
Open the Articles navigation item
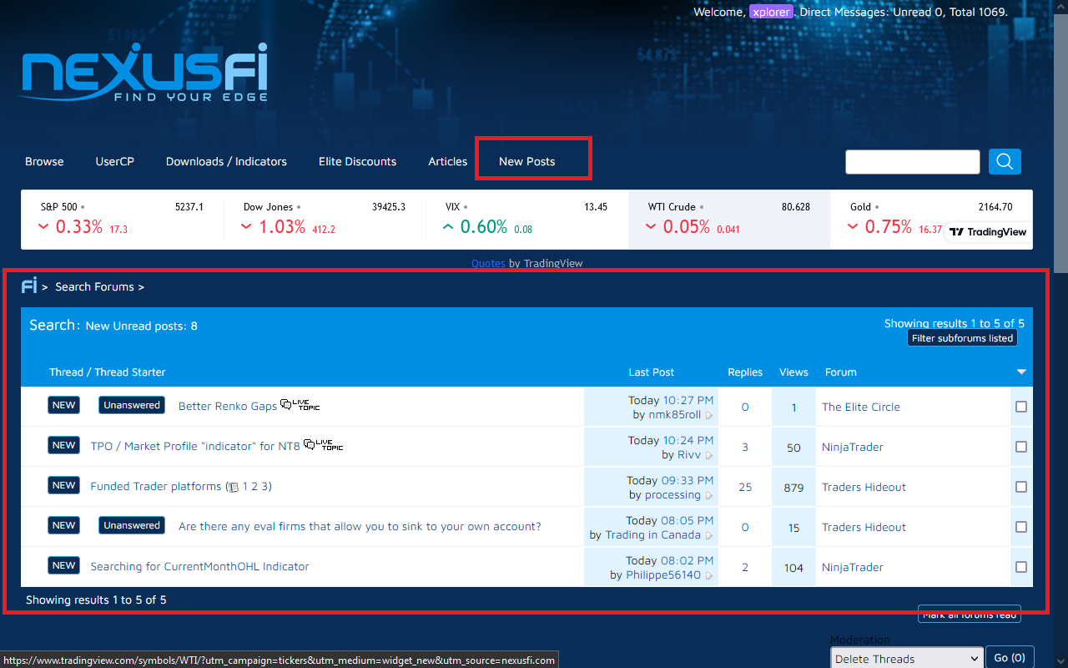point(448,161)
